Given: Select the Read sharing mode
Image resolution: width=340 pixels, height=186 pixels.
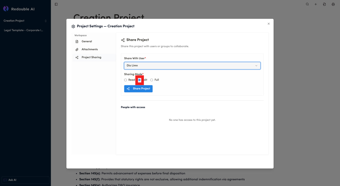Looking at the screenshot, I should [126, 80].
